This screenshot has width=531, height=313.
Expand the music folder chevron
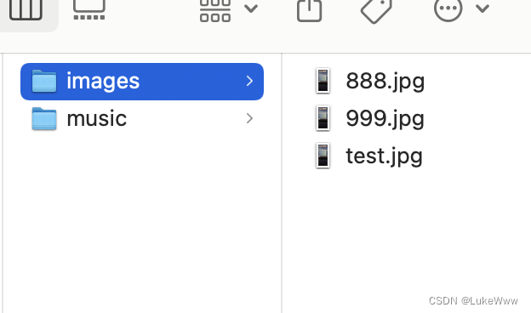[x=249, y=118]
